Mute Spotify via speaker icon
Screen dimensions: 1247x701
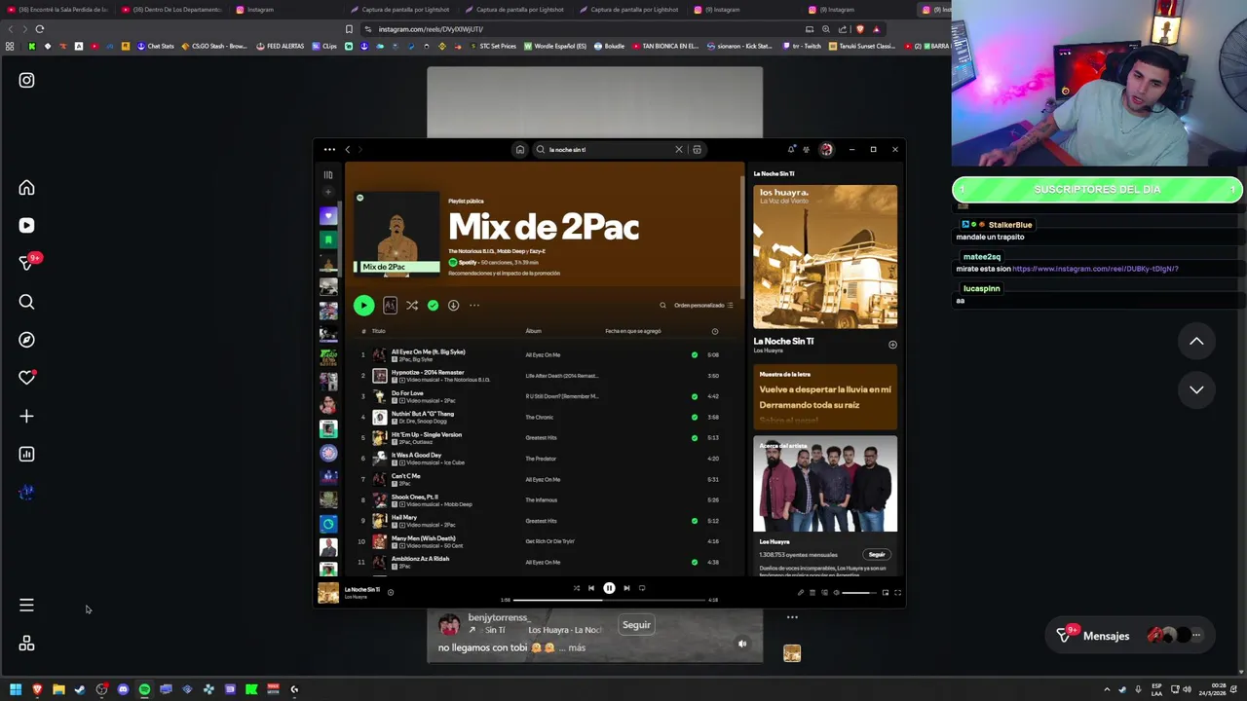[836, 593]
